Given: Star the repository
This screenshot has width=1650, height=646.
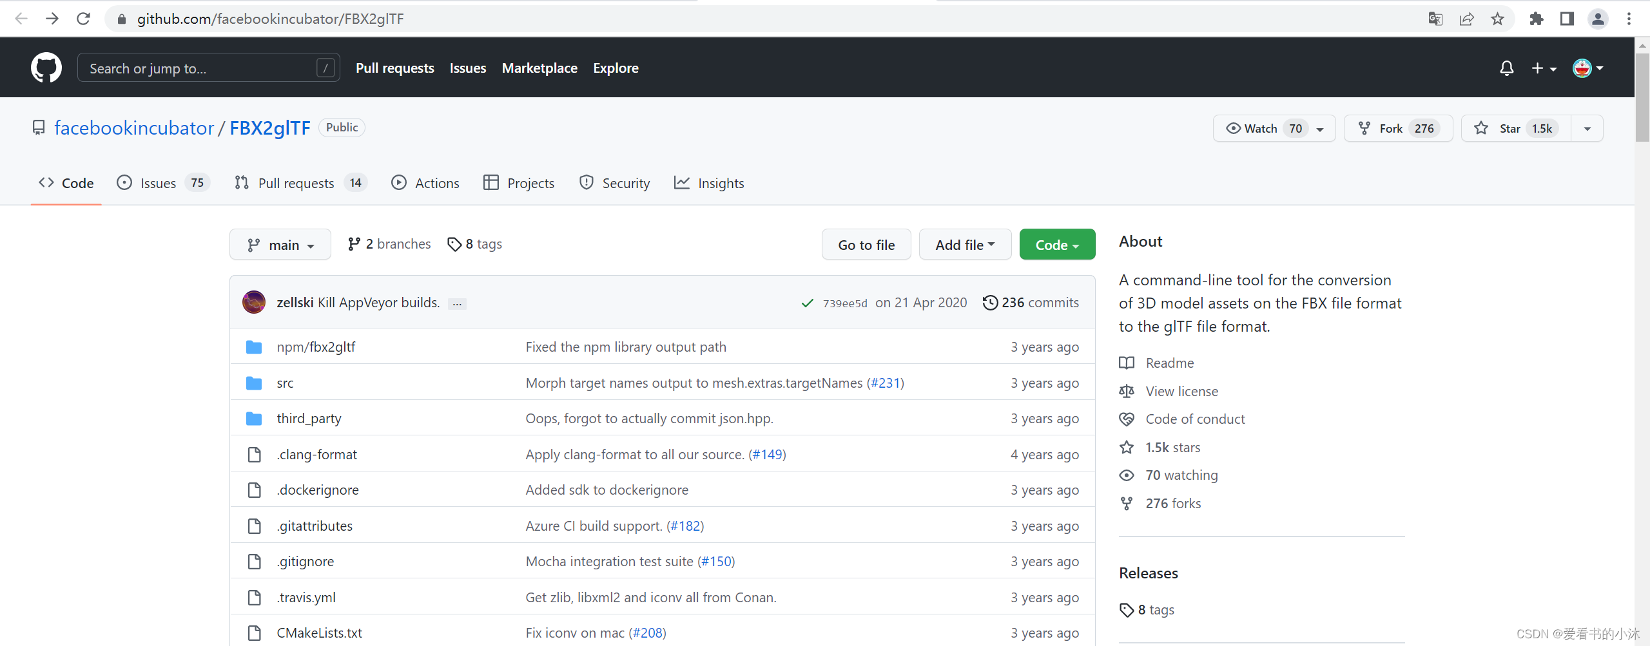Looking at the screenshot, I should (1516, 128).
